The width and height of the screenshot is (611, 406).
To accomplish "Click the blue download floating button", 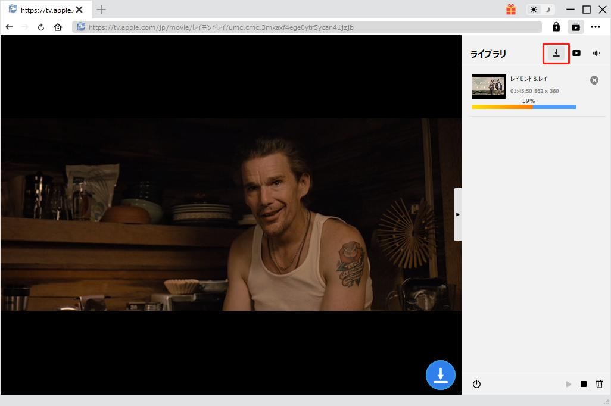I will coord(440,375).
